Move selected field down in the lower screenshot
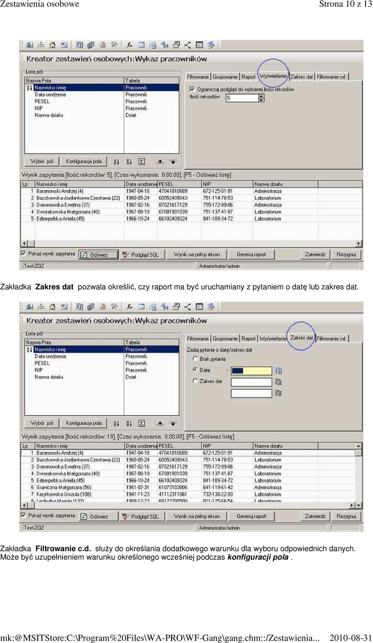 pos(173,423)
